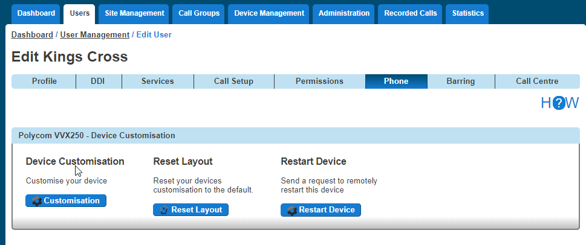Select the Profile sub-tab
This screenshot has width=586, height=245.
[x=44, y=81]
